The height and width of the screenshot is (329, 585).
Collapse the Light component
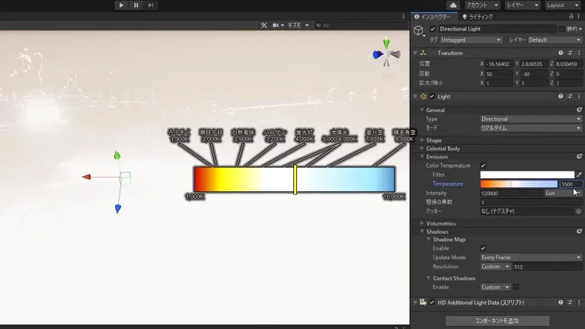(x=415, y=96)
